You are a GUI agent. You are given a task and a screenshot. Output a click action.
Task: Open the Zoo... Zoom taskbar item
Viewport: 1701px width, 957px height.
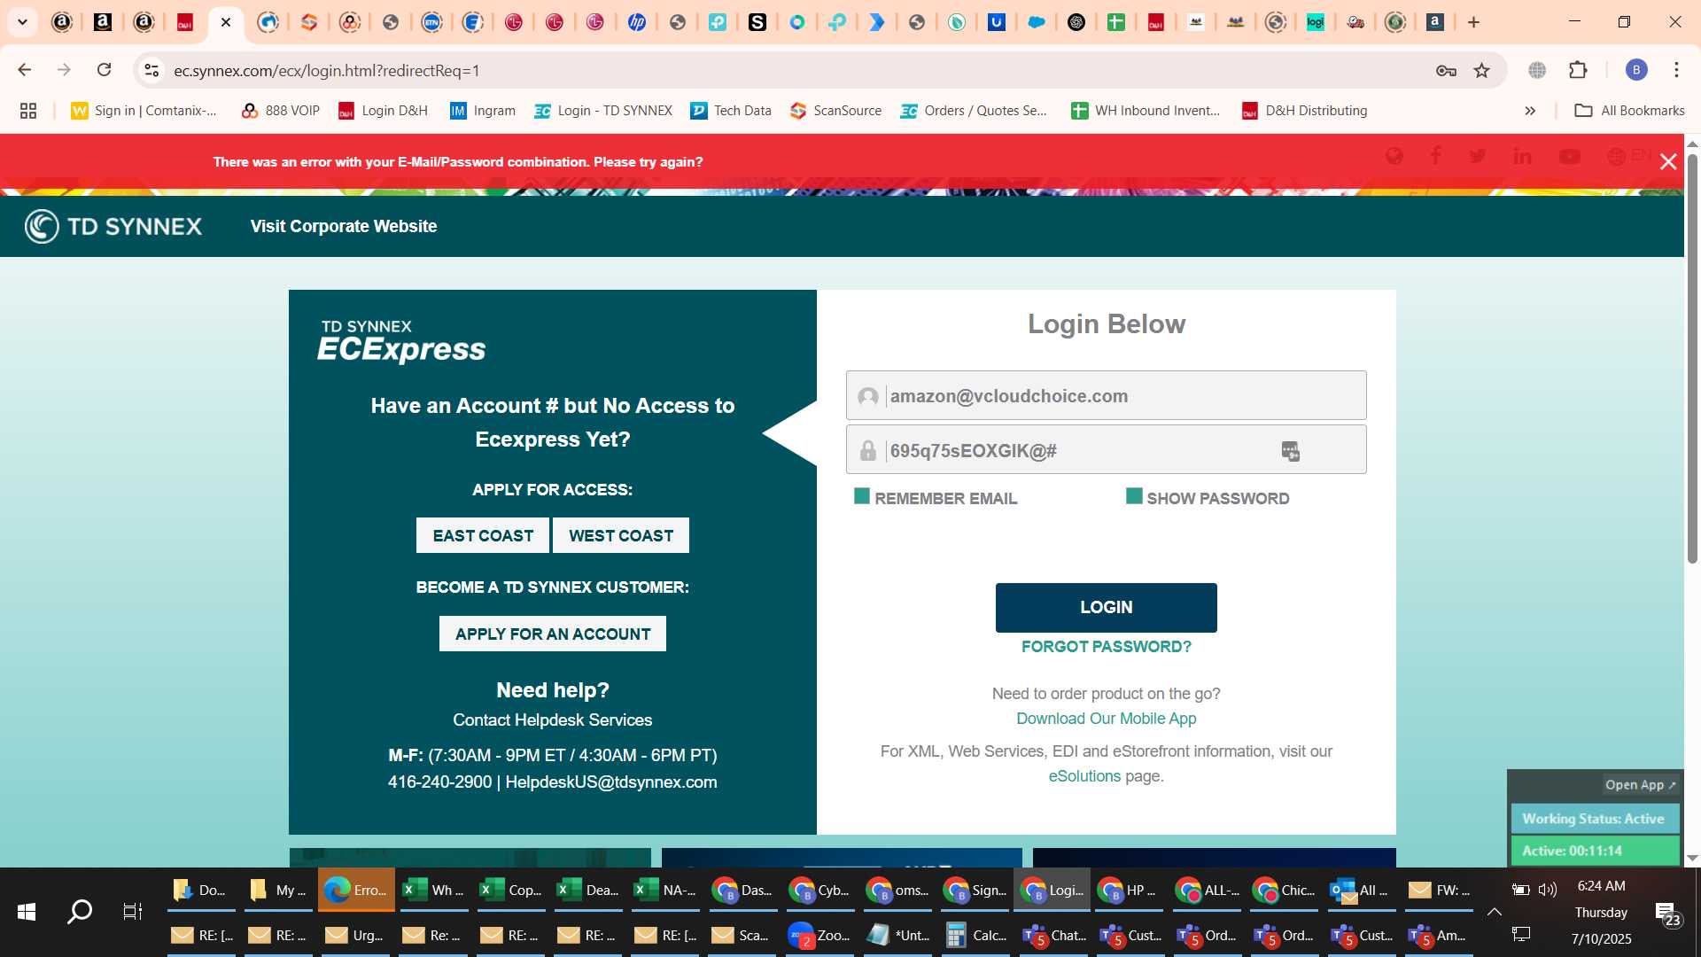pos(819,935)
